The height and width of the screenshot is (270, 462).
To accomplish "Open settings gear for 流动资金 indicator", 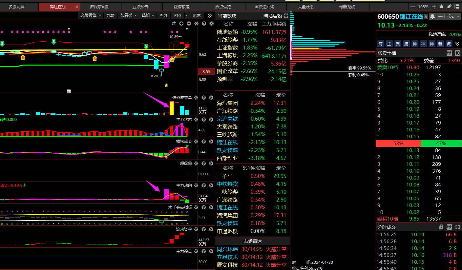I will [x=196, y=229].
